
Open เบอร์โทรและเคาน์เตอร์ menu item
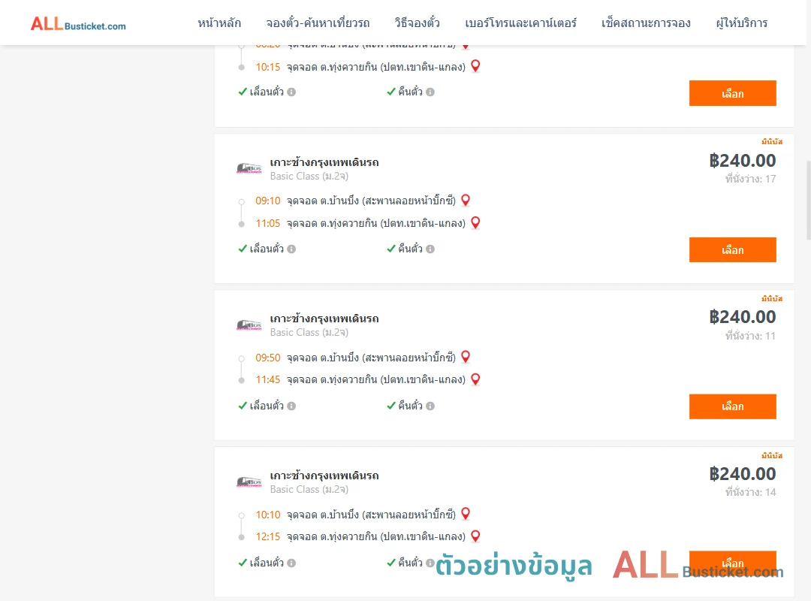(521, 23)
